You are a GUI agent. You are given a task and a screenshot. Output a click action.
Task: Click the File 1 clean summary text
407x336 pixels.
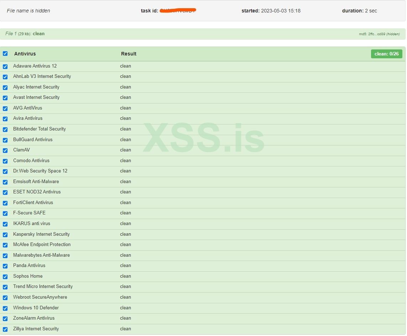pos(25,34)
